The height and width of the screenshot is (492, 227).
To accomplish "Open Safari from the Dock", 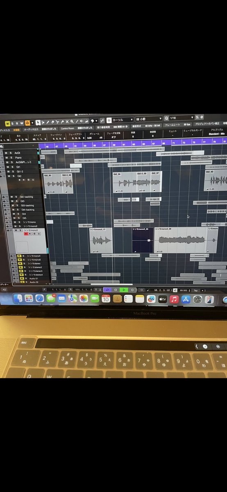I will (39, 299).
